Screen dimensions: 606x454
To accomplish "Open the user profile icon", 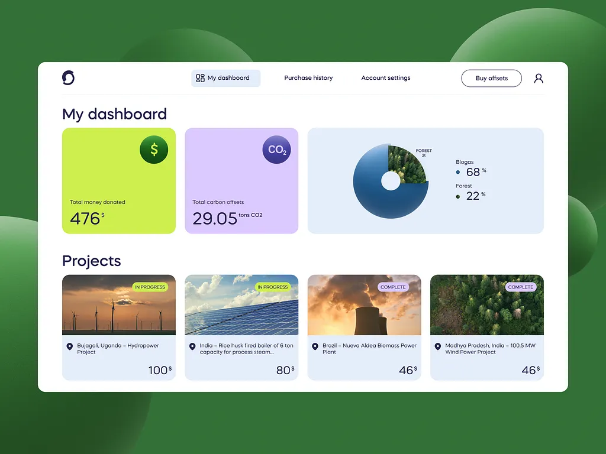I will (539, 78).
